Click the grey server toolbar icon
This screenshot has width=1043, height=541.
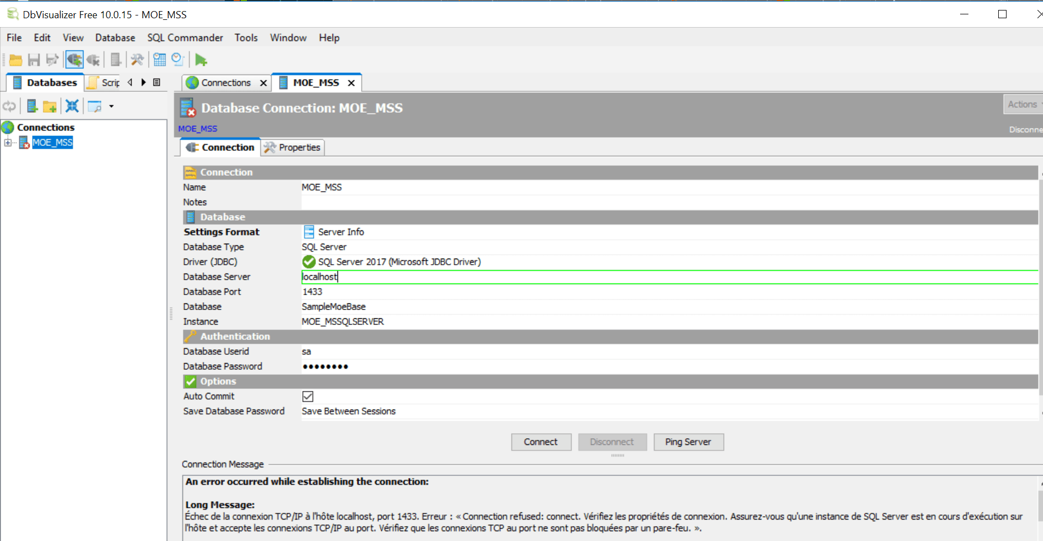(x=115, y=60)
